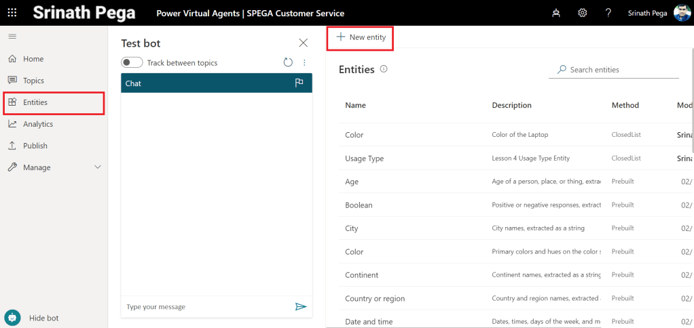Viewport: 694px width, 328px height.
Task: Open user profile avatar menu
Action: (x=682, y=13)
